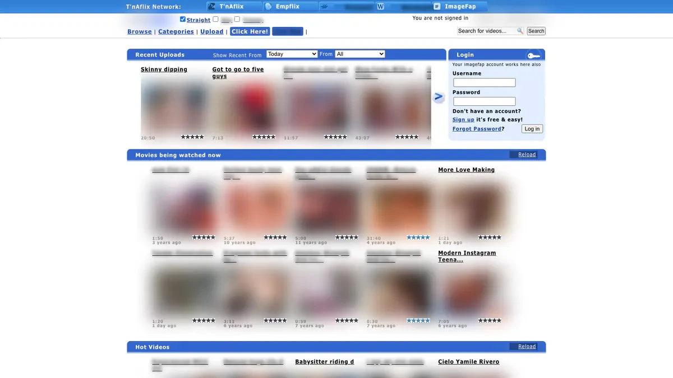Uncheck the Straight filter checkbox
Viewport: 673px width, 378px height.
coord(183,19)
